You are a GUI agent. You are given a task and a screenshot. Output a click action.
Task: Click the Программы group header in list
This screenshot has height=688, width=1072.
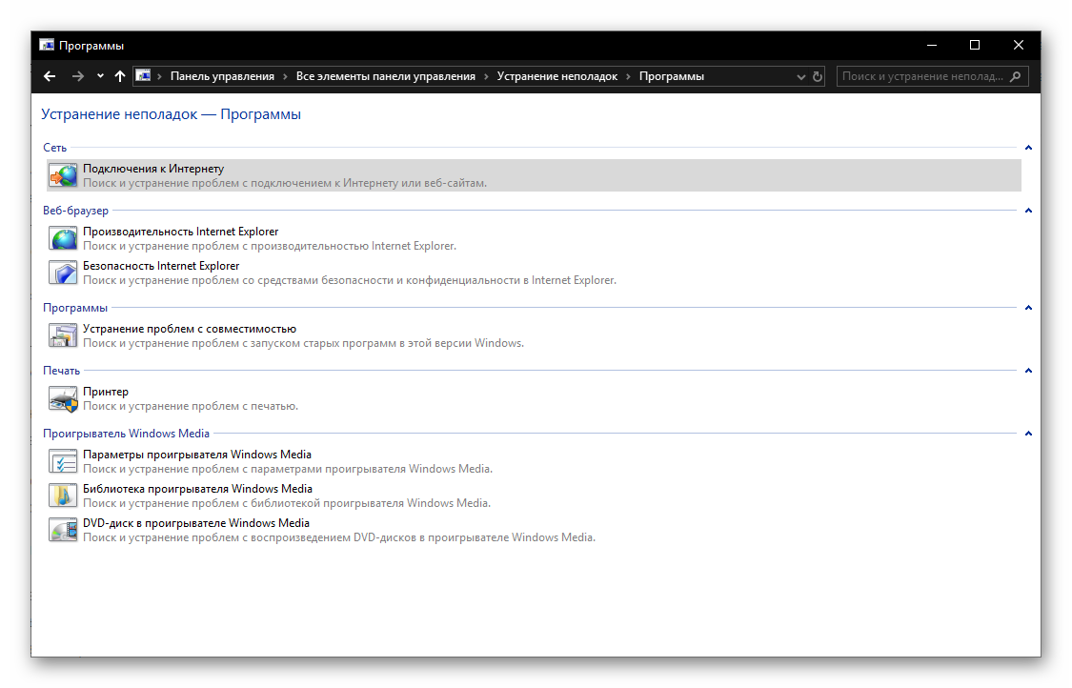[75, 308]
